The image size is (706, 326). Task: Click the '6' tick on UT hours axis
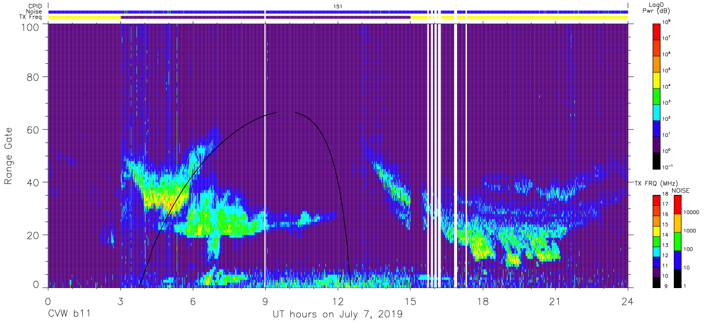(x=193, y=301)
